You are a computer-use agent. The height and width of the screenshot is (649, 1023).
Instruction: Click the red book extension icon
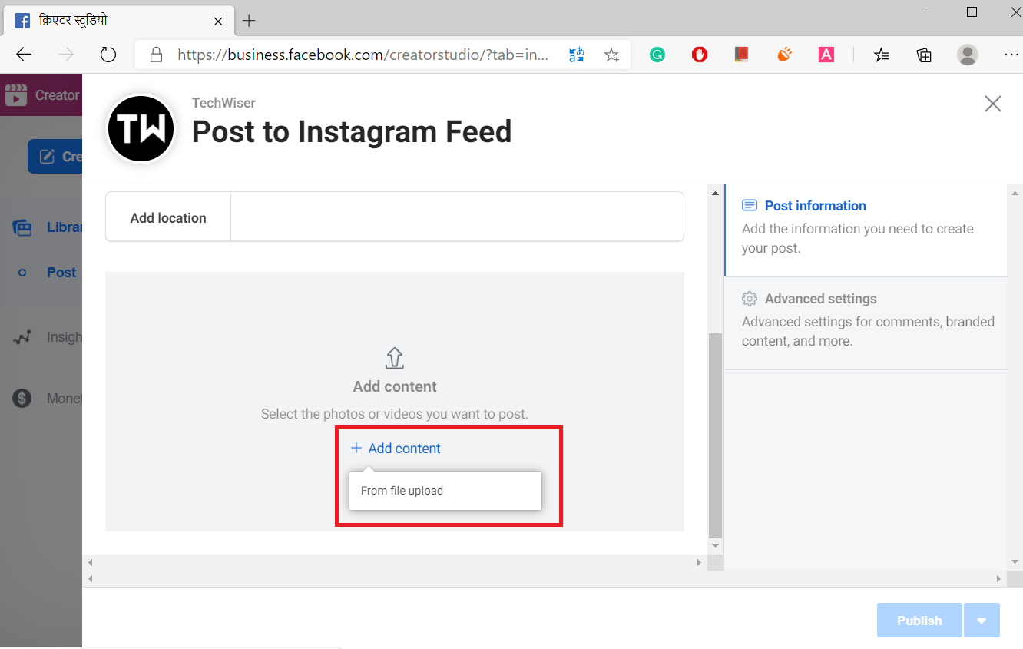(741, 55)
